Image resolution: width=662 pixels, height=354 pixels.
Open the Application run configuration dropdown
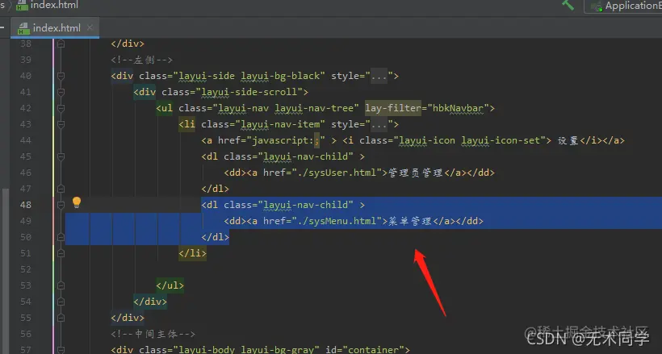click(624, 6)
